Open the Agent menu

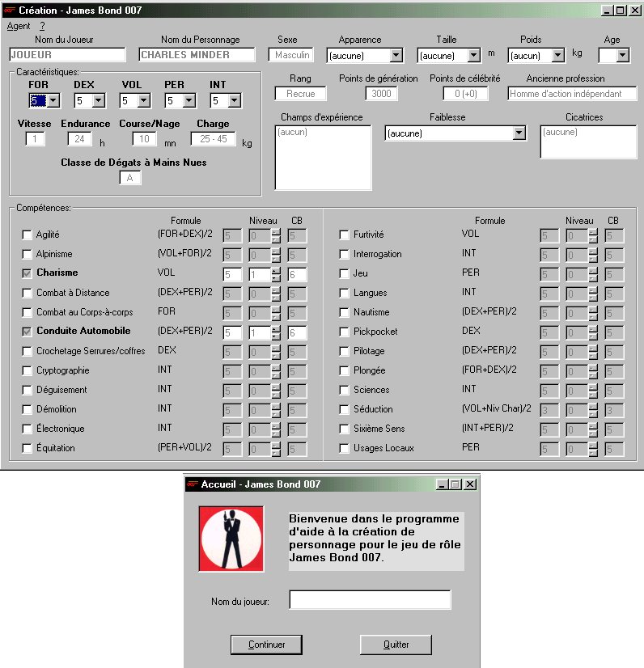pos(19,26)
